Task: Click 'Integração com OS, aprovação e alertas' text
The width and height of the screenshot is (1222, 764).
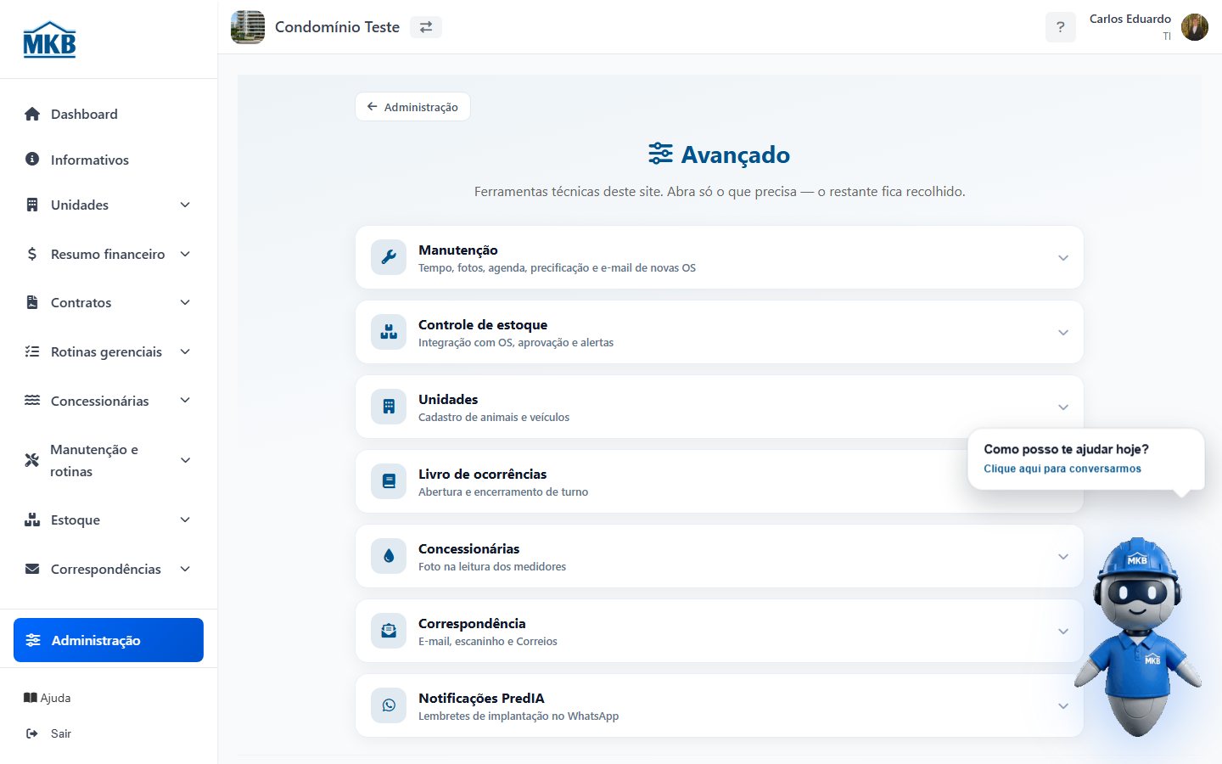Action: pos(516,342)
